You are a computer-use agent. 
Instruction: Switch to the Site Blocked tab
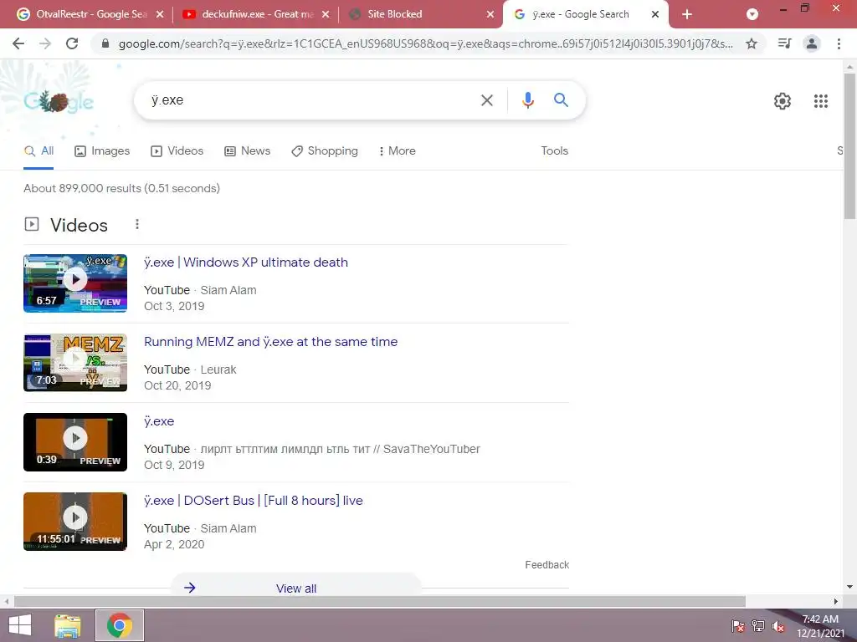(394, 14)
